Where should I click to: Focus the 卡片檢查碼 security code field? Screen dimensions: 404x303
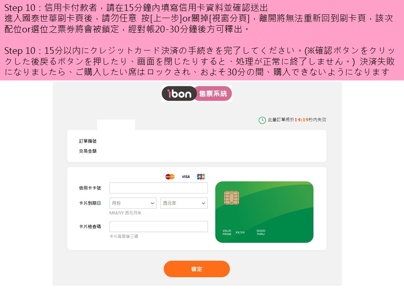click(159, 226)
